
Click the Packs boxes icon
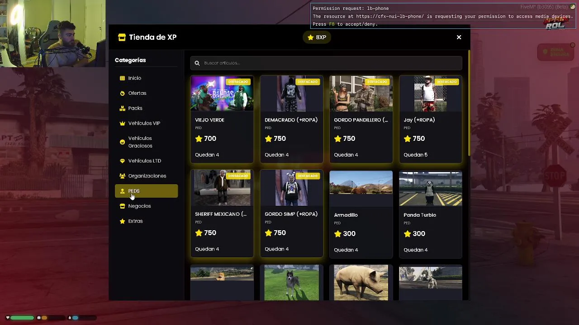point(122,108)
